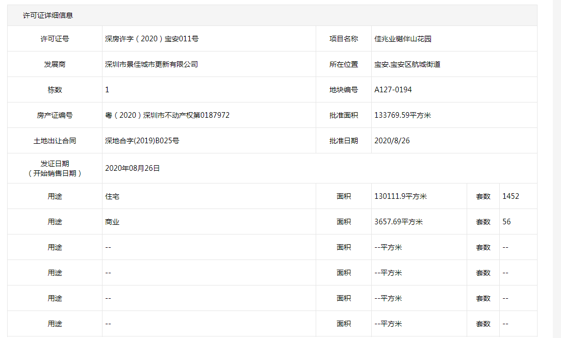
Task: Click the 土地出让合同 label
Action: [55, 141]
